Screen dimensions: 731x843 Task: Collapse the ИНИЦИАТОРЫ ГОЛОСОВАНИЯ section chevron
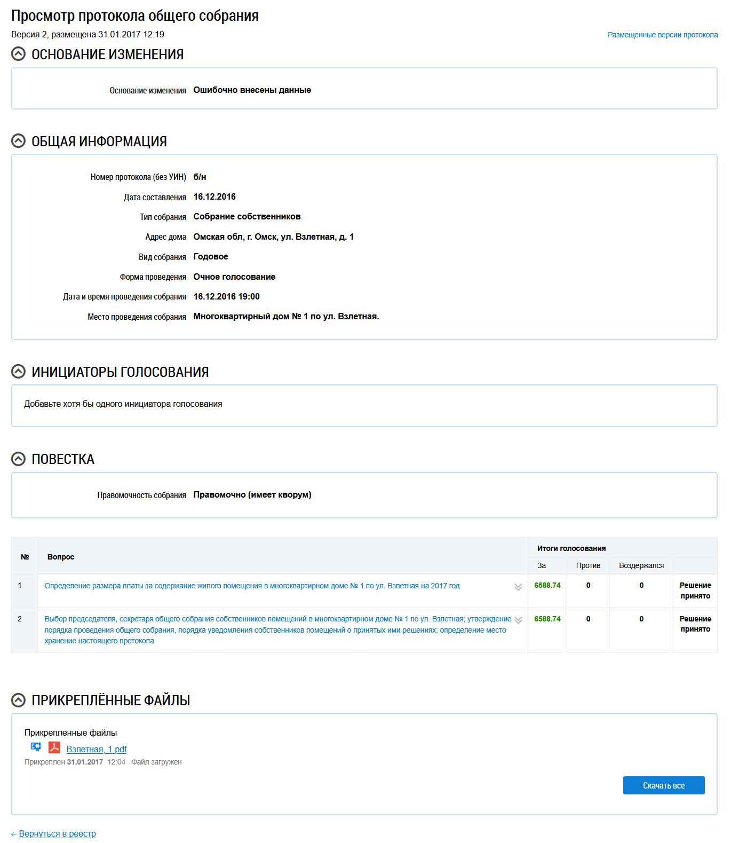point(18,372)
